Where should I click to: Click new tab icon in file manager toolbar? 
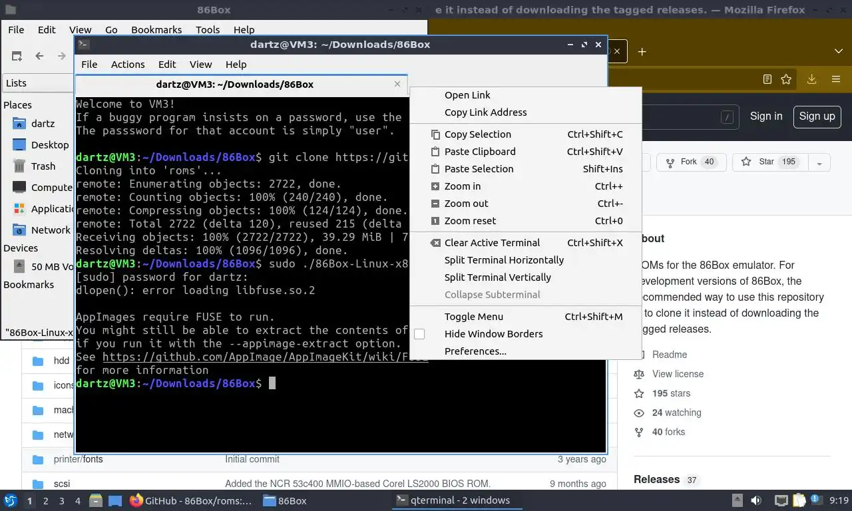coord(17,57)
